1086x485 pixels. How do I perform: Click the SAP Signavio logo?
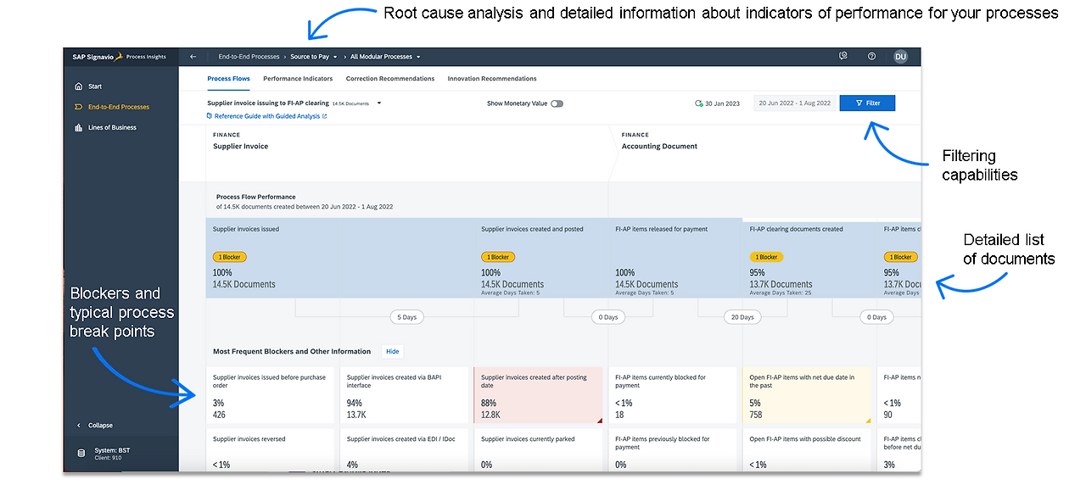pos(98,57)
